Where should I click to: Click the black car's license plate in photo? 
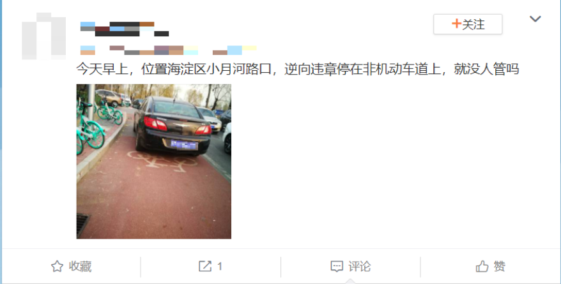pos(184,145)
